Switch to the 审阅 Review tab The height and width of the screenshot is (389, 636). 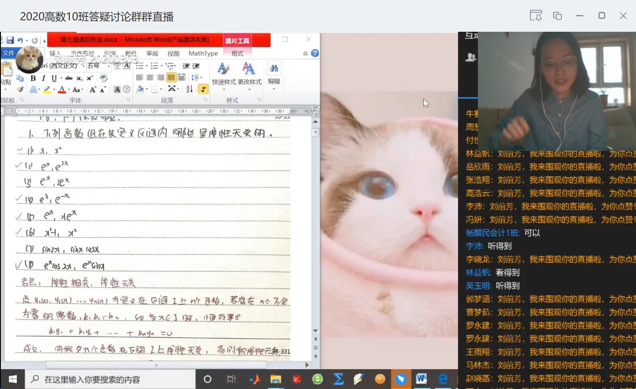[152, 53]
